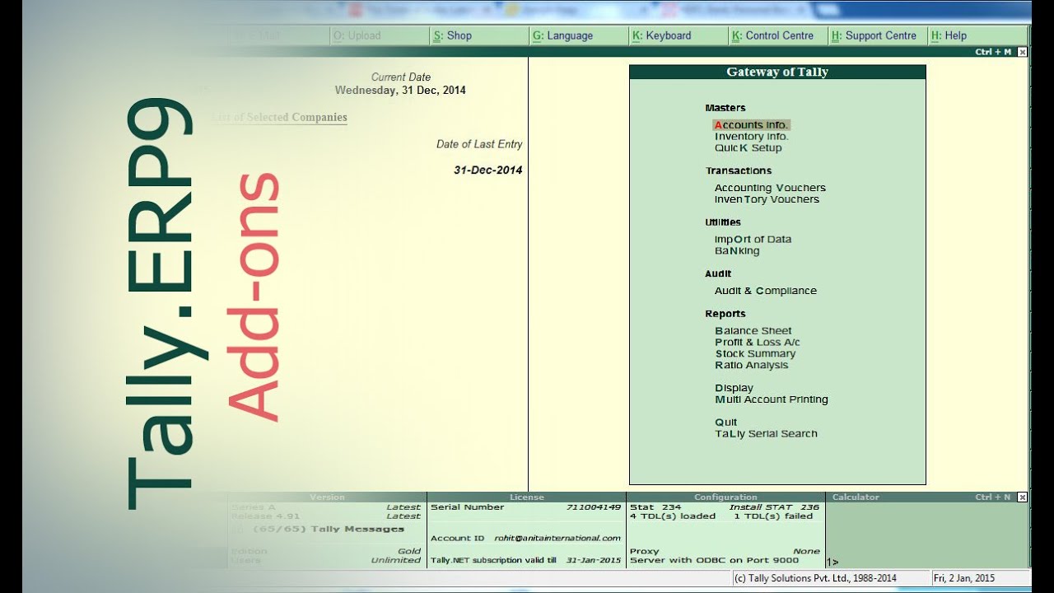The width and height of the screenshot is (1054, 593).
Task: Open the Display menu item
Action: coord(734,388)
